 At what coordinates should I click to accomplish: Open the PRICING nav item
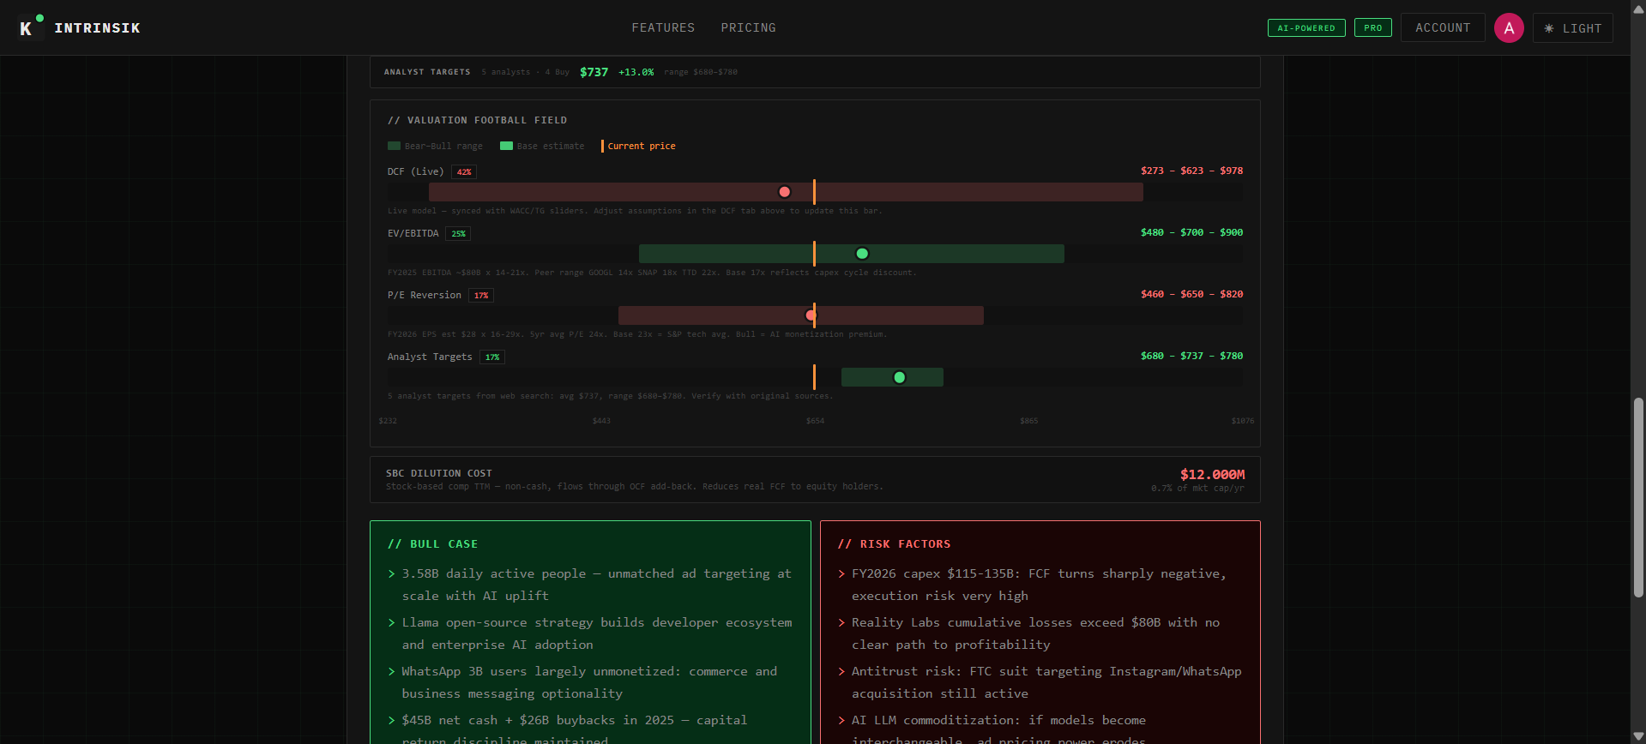click(748, 28)
